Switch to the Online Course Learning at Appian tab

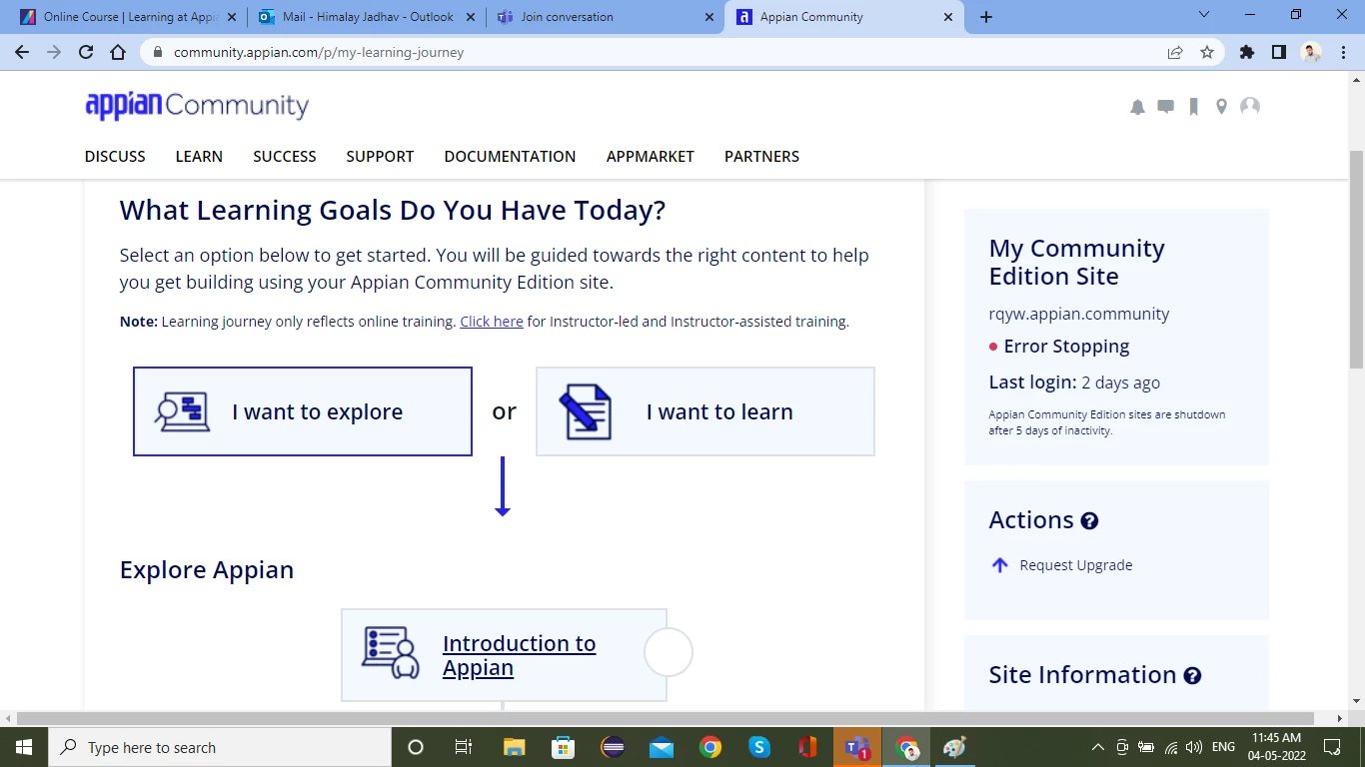pyautogui.click(x=126, y=17)
